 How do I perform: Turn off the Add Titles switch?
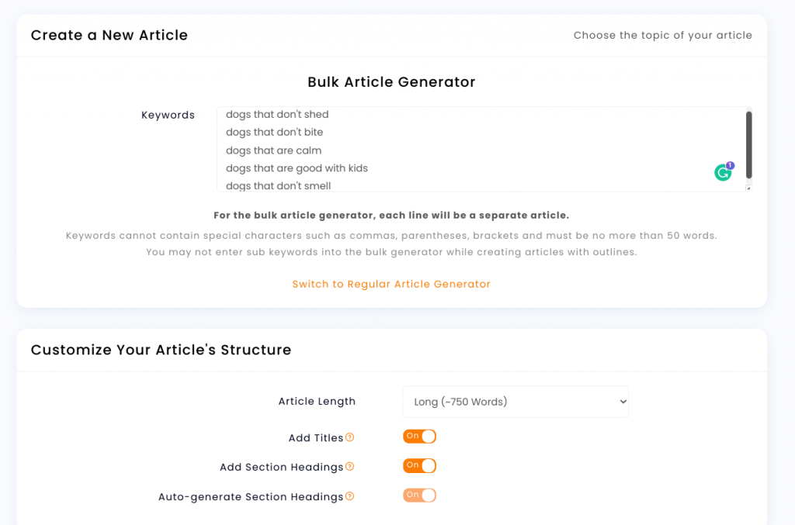(419, 437)
